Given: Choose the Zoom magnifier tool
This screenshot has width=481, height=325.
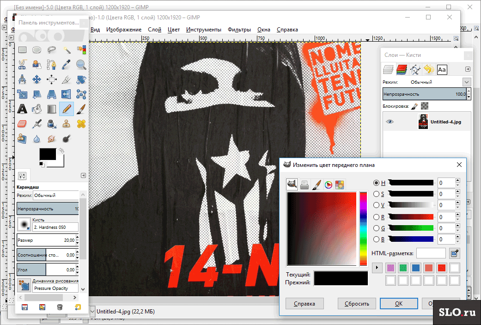Looking at the screenshot, I should point(81,65).
